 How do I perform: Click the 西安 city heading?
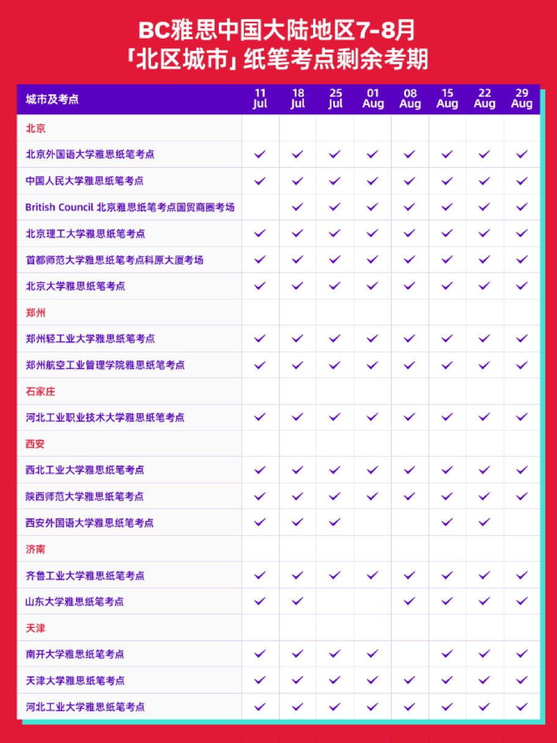35,444
